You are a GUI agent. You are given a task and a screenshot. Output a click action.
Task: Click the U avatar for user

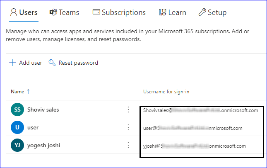pyautogui.click(x=17, y=127)
